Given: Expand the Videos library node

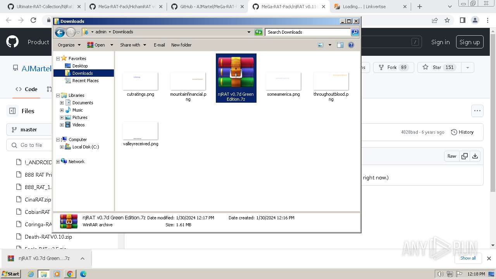Looking at the screenshot, I should pos(62,125).
